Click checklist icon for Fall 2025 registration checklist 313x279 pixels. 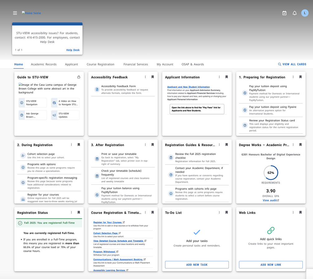171,158
